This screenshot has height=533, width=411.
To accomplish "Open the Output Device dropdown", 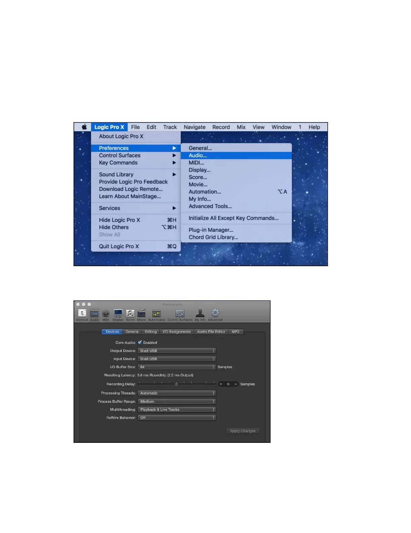I will pos(177,351).
